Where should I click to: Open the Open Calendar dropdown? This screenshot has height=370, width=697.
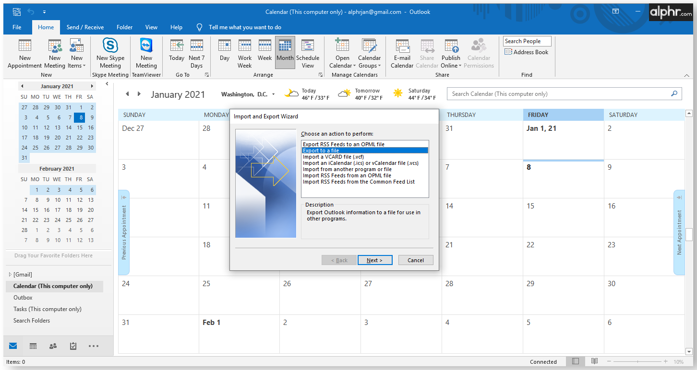[343, 54]
